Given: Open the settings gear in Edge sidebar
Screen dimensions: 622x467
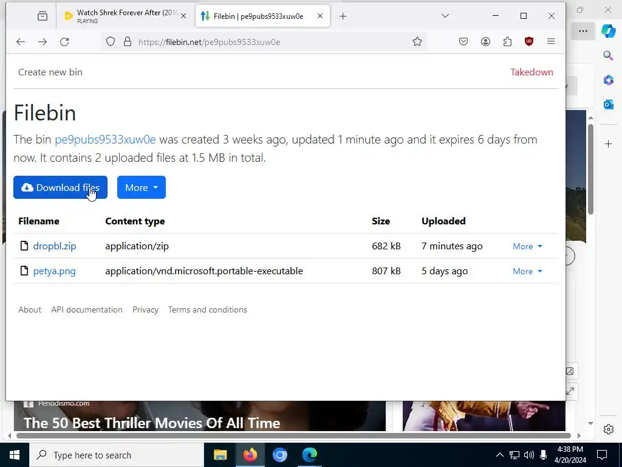Looking at the screenshot, I should [609, 429].
